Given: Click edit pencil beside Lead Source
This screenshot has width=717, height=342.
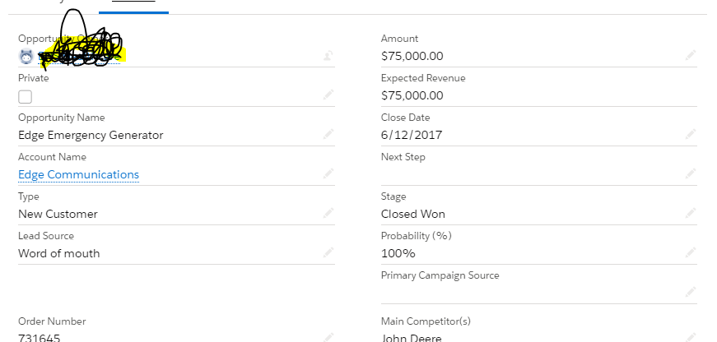Looking at the screenshot, I should point(328,252).
